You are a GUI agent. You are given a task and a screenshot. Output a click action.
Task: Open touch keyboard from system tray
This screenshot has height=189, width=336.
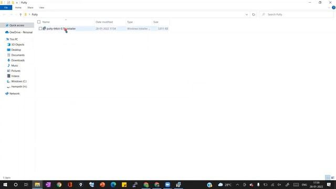tap(296, 184)
